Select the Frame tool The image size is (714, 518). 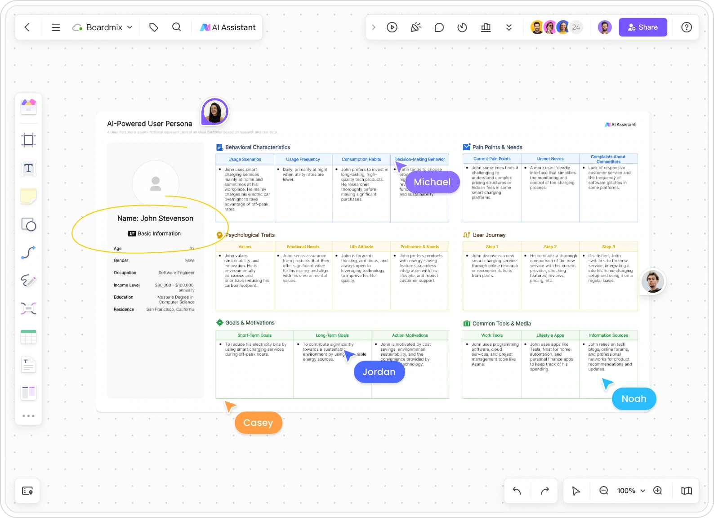point(28,140)
